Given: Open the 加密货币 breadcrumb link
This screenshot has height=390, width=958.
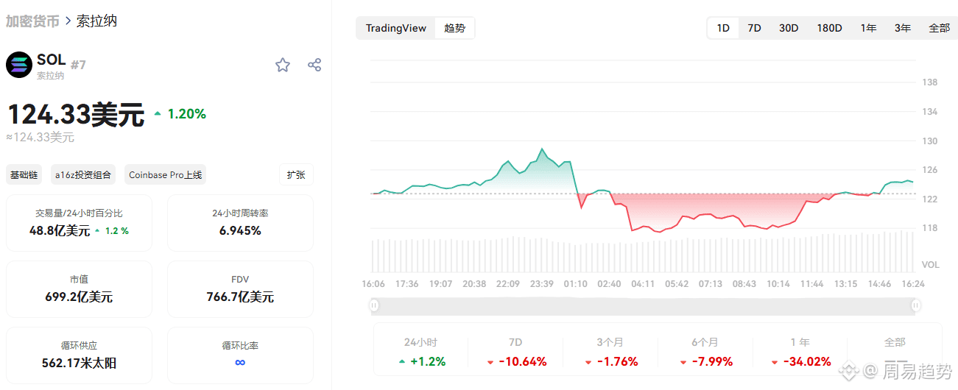Looking at the screenshot, I should pos(32,21).
